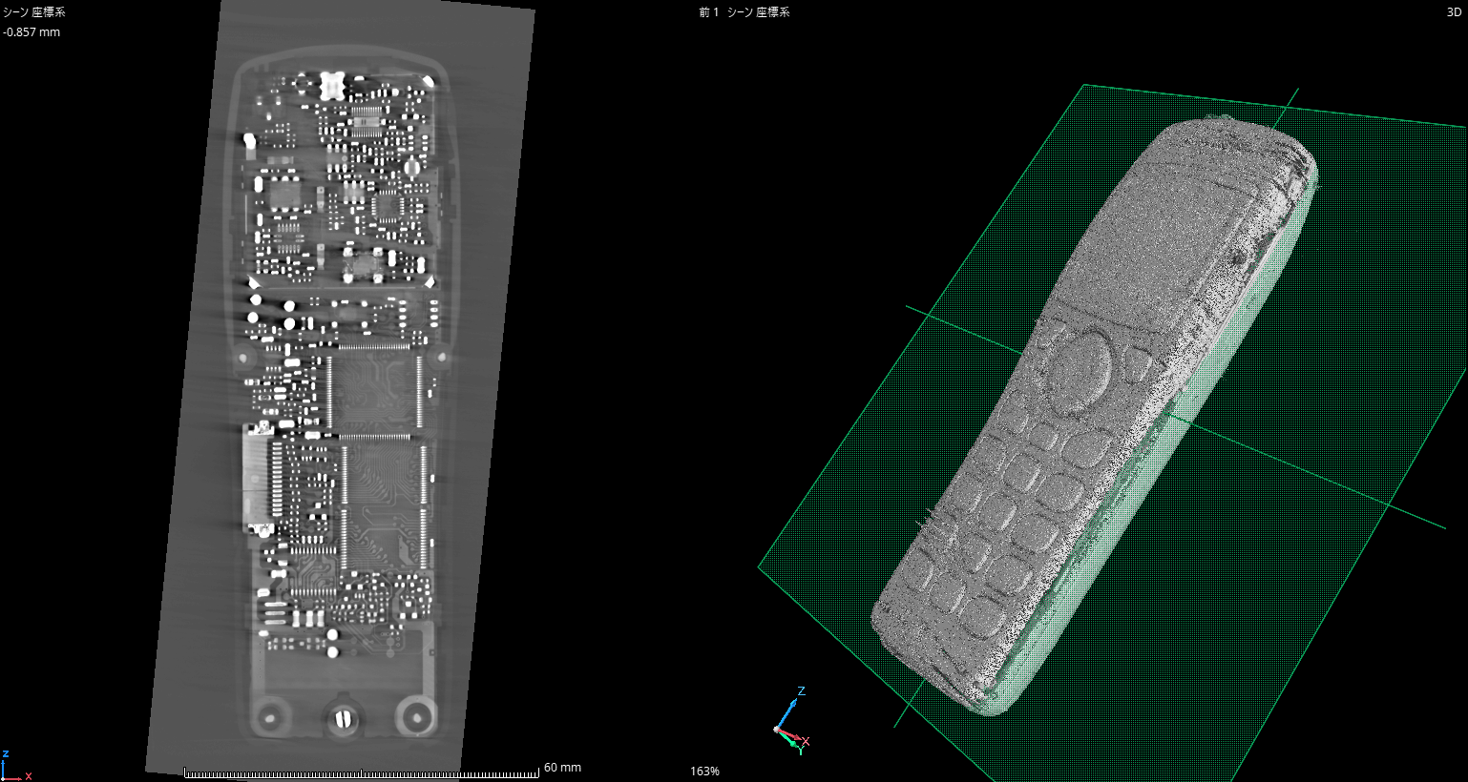Click the right circular contact at slice bottom
Screen dimensions: 1468x782
coord(416,713)
